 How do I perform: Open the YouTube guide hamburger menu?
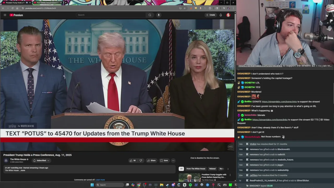coord(5,15)
